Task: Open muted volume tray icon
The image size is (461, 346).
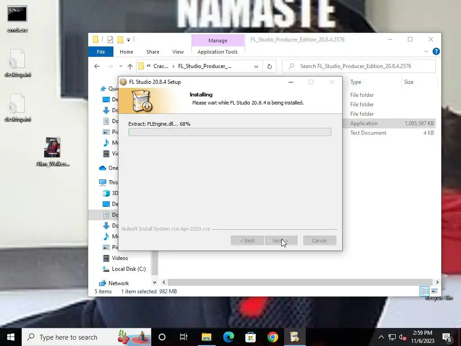Action: [402, 337]
